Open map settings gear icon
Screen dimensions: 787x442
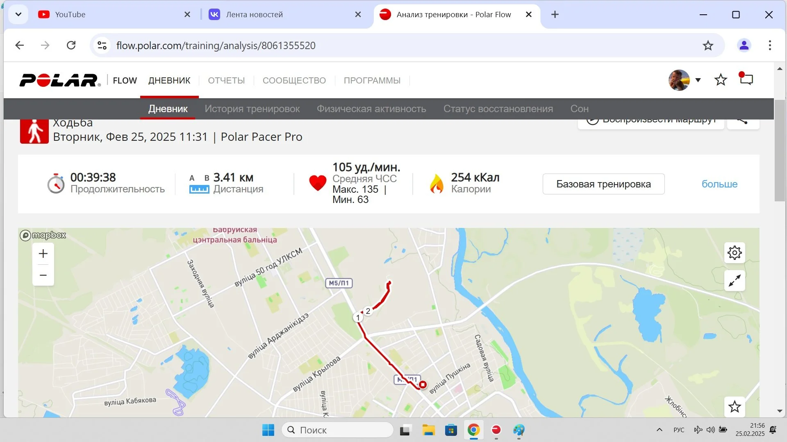[735, 253]
